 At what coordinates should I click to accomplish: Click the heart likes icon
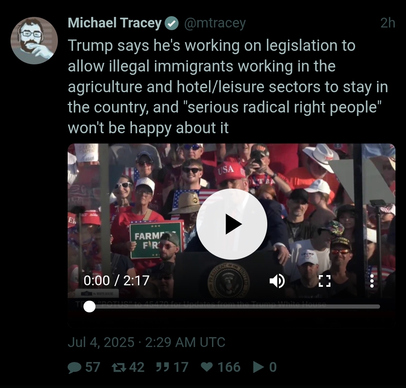pos(207,367)
